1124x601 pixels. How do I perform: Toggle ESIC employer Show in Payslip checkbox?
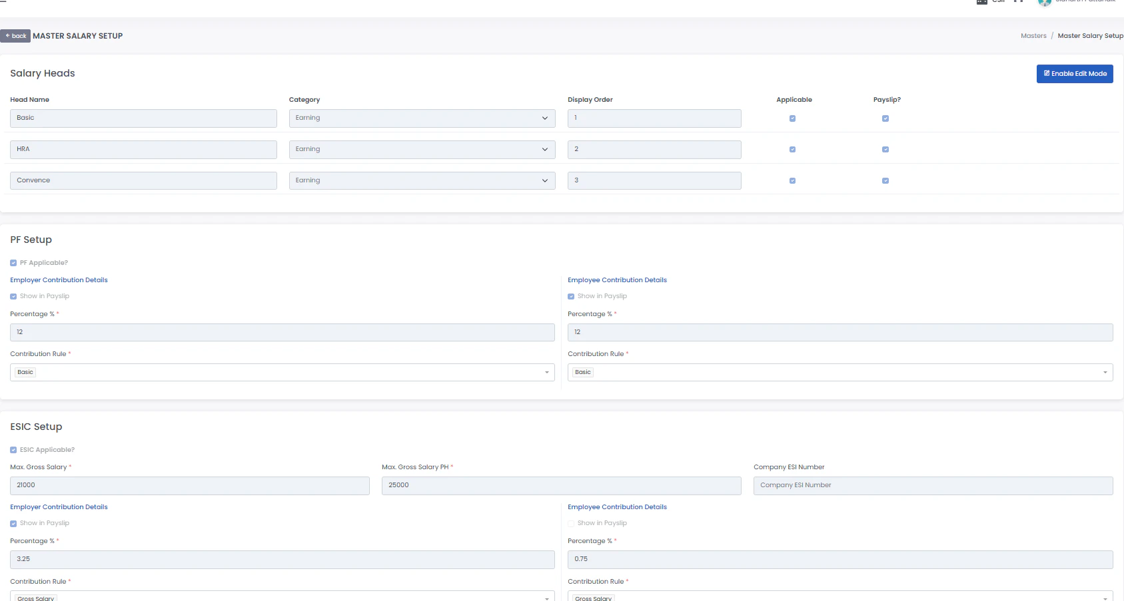[13, 524]
